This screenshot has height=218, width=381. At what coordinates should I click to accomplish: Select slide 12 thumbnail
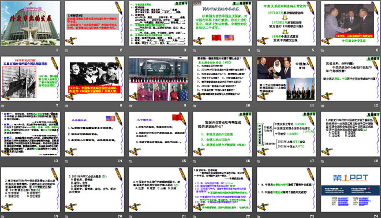[350, 79]
